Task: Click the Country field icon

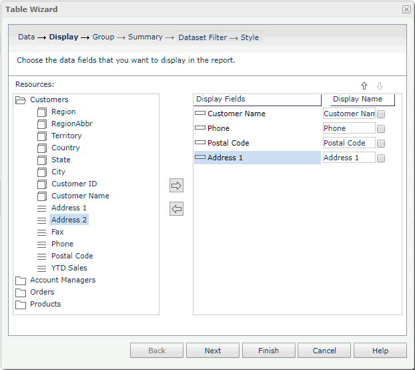Action: (42, 148)
